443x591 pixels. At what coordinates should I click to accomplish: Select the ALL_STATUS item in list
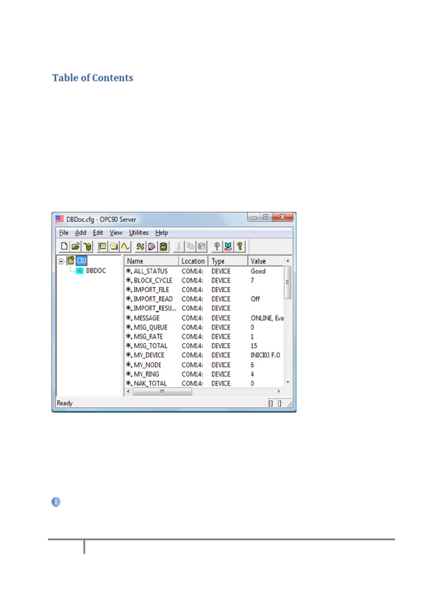pyautogui.click(x=150, y=271)
